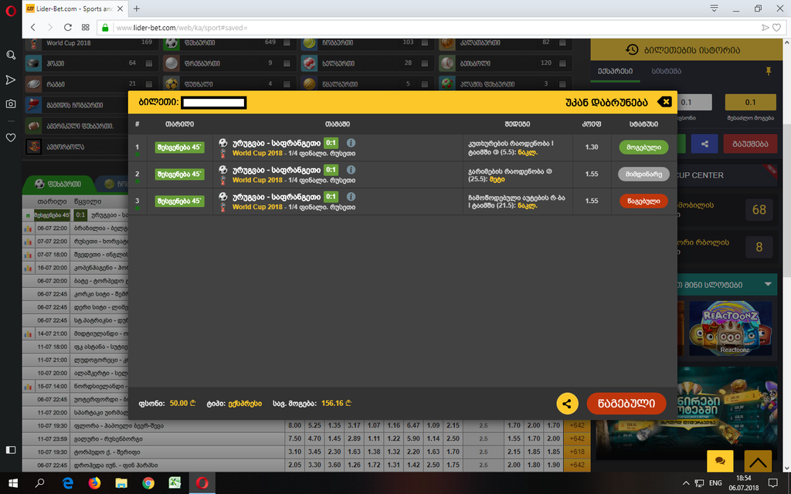Tick the ფეხბურთი 649 checkbox
This screenshot has width=791, height=494.
click(x=287, y=43)
